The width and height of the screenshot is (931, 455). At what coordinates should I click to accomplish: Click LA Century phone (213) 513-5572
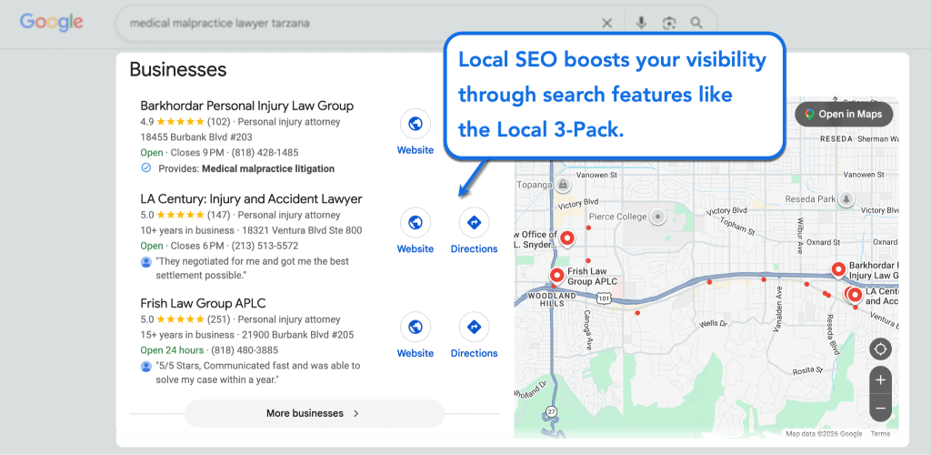click(x=265, y=246)
